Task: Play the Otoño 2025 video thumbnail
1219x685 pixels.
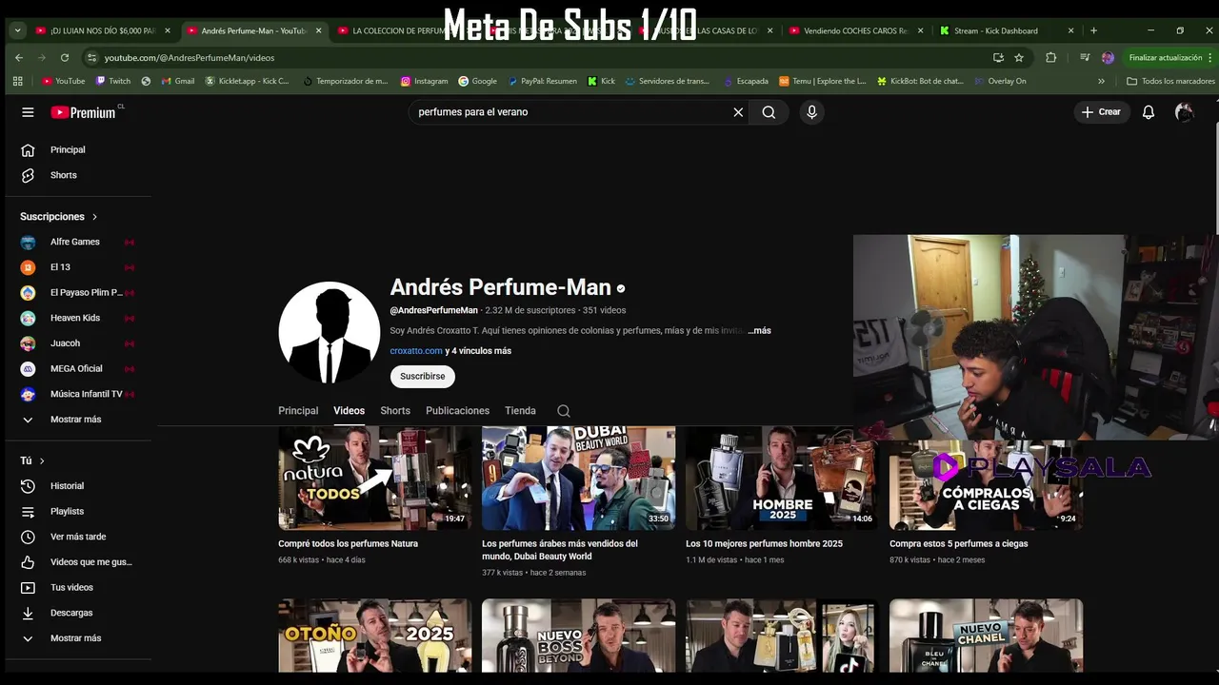Action: [374, 636]
